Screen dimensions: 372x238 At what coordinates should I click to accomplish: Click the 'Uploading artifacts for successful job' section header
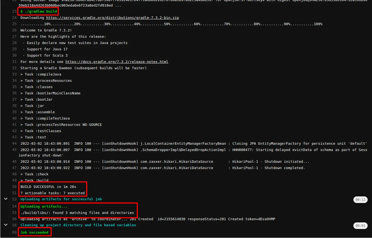pos(61,199)
